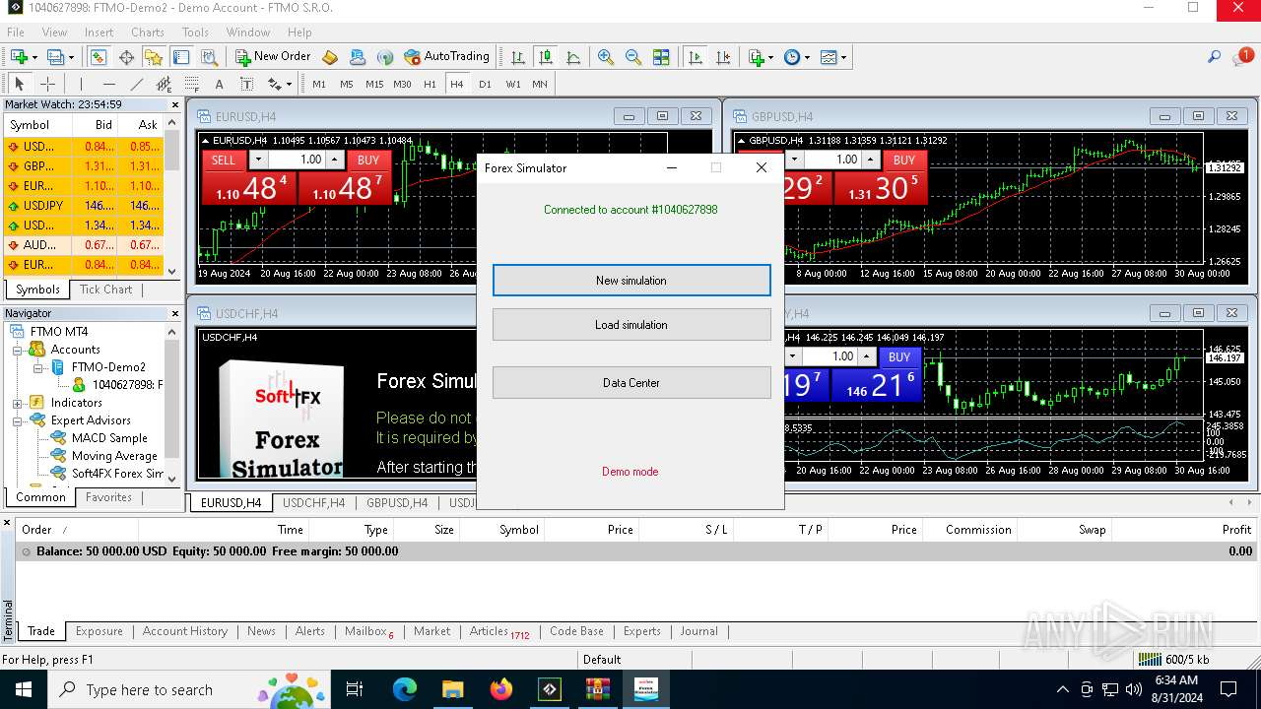Select the equidistant channel tool

click(164, 84)
